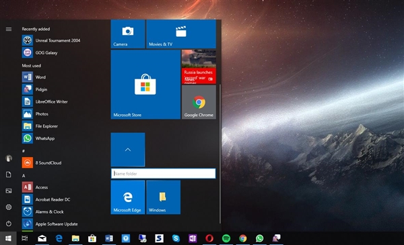Open Settings gear in Start sidebar
This screenshot has width=404, height=245.
[9, 207]
